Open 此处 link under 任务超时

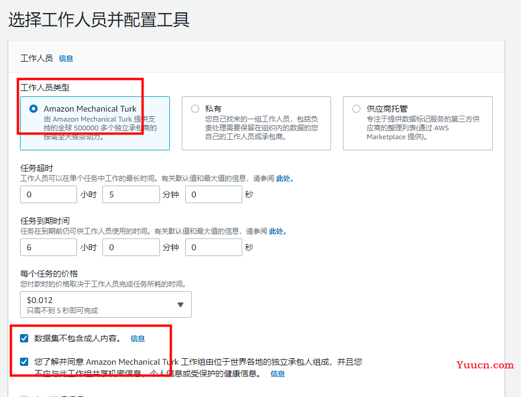pos(285,179)
